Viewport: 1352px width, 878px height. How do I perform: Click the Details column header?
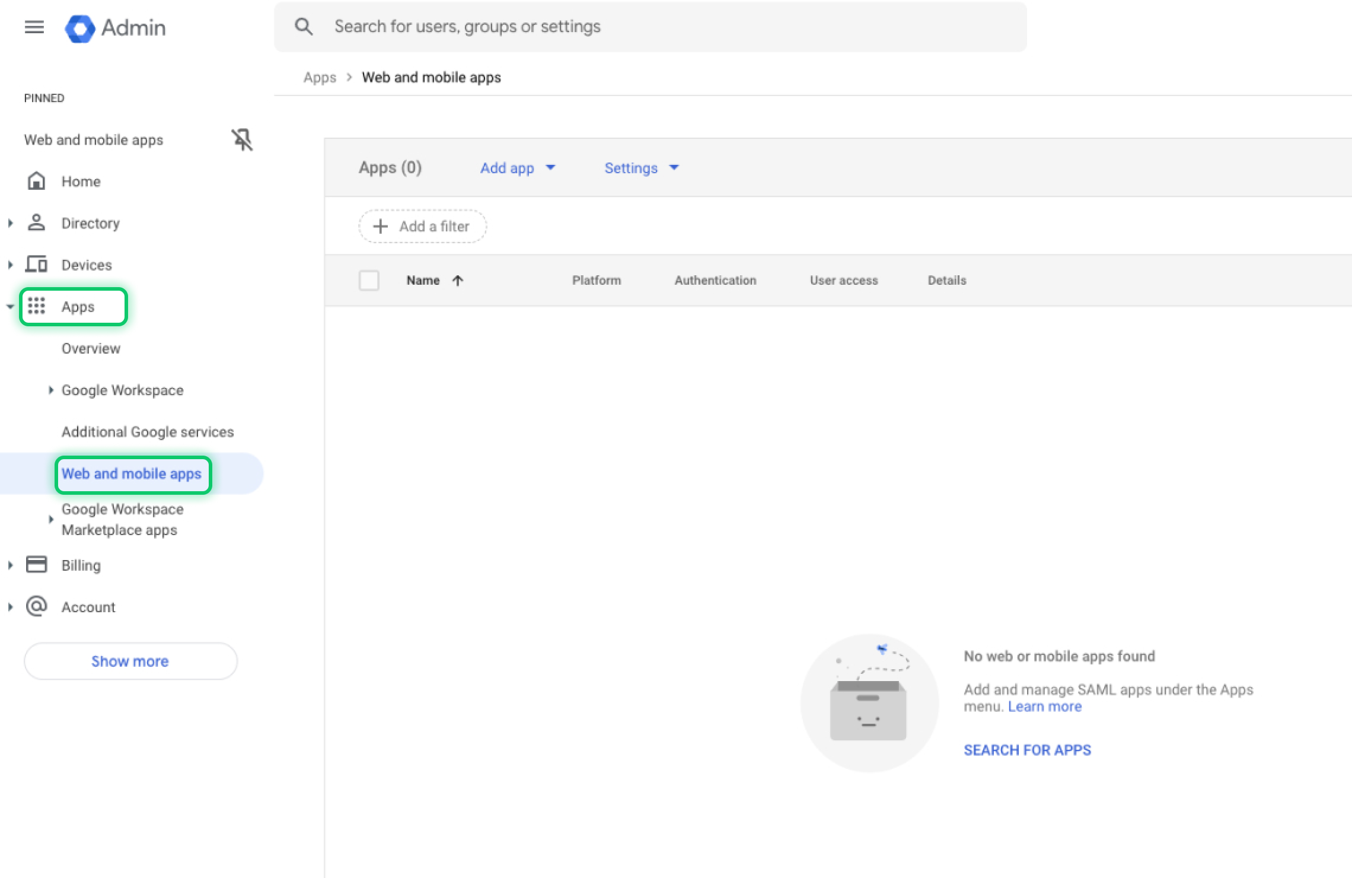click(947, 281)
